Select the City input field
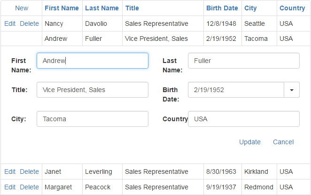 93,119
